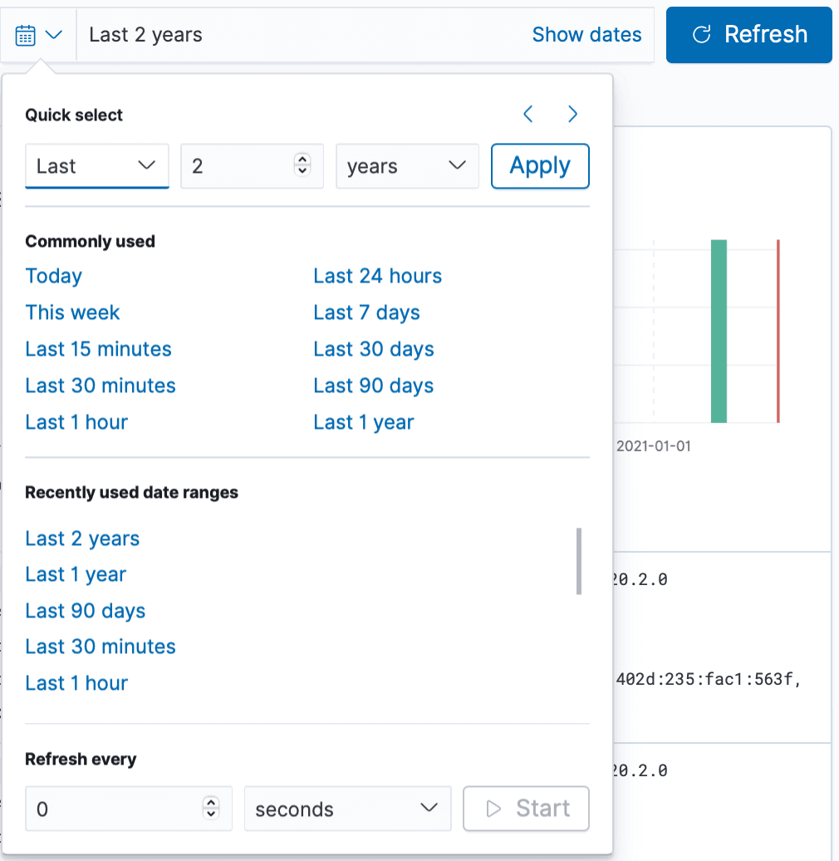839x861 pixels.
Task: Open the 'Last' tense dropdown
Action: pyautogui.click(x=96, y=166)
